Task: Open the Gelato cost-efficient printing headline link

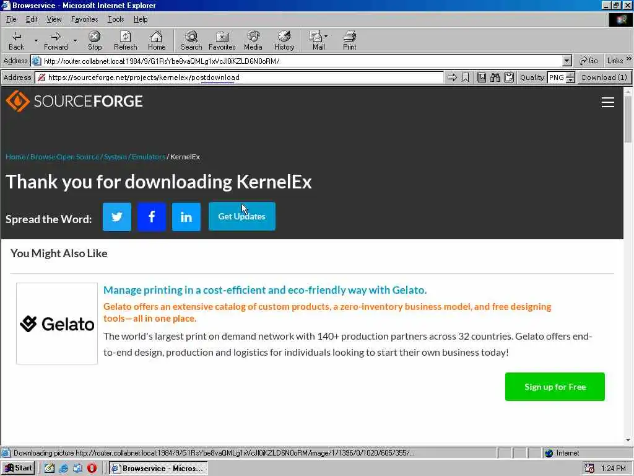Action: click(265, 290)
